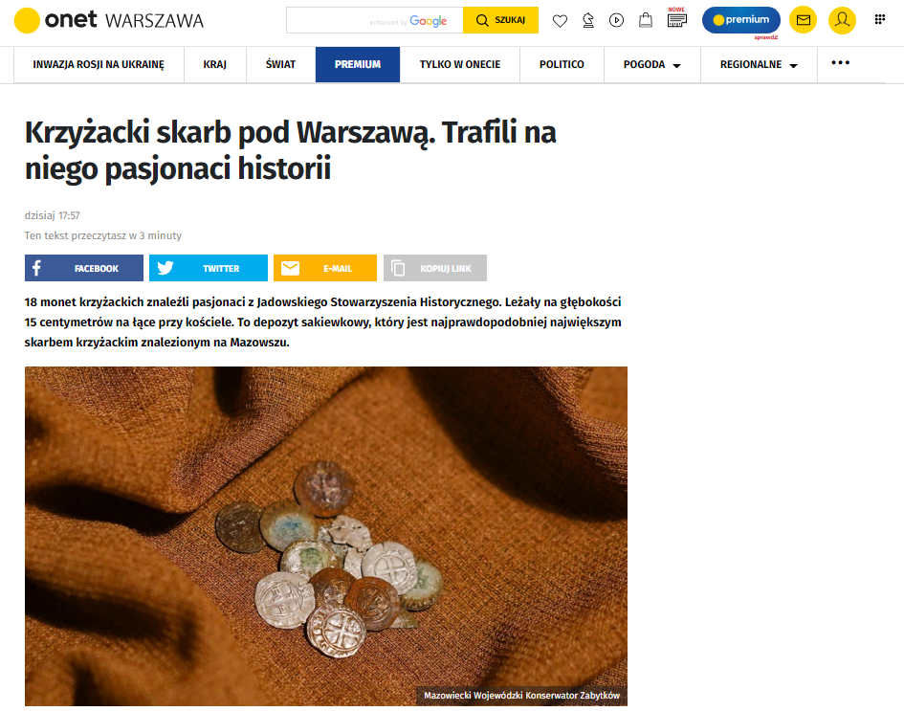904x711 pixels.
Task: Open the Inwazja Rosji na Ukrainę section
Action: point(99,64)
